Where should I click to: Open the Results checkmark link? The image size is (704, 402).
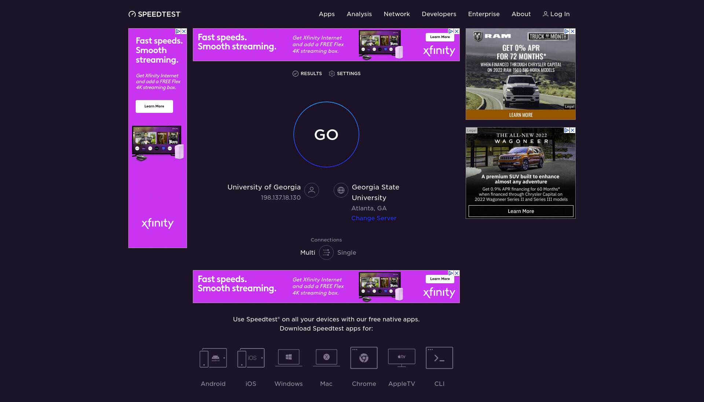[307, 74]
